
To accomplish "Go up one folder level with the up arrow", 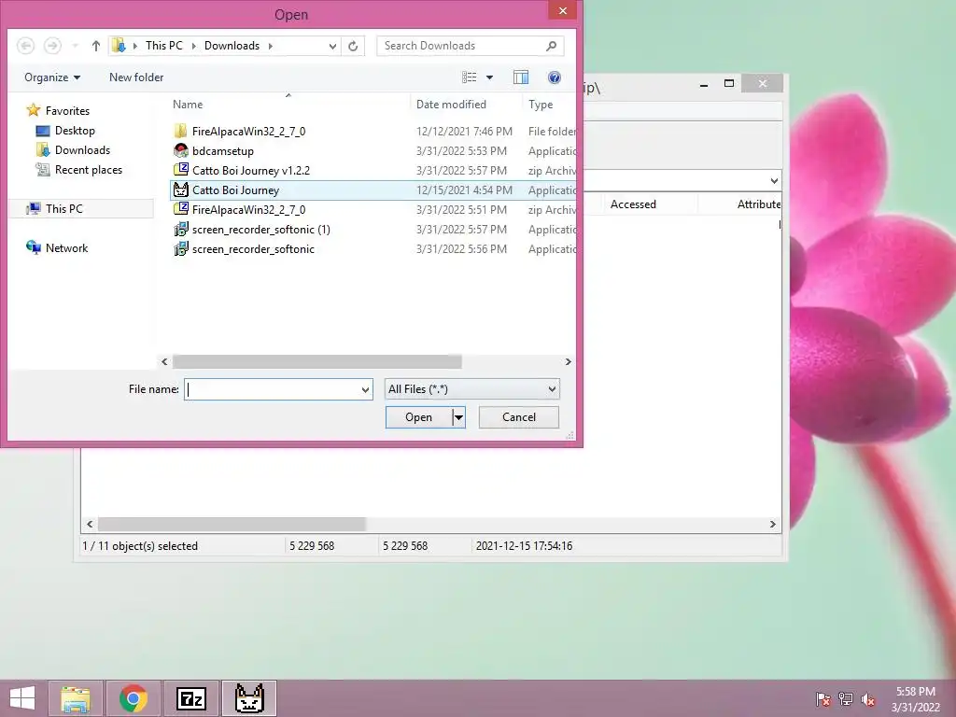I will (x=96, y=46).
